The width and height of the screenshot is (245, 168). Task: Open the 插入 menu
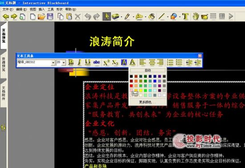(x=41, y=9)
